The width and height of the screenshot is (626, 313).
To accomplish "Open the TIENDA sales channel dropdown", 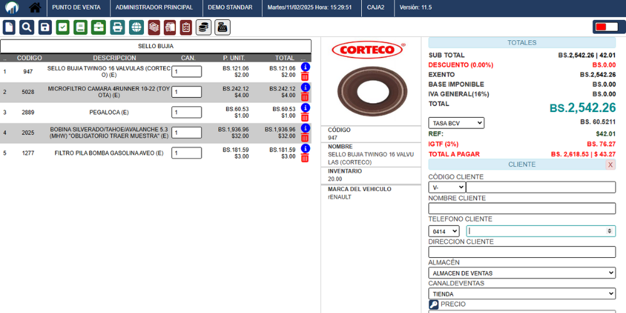I will coord(522,294).
